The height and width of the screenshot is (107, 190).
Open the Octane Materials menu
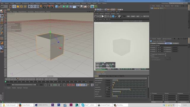click(x=107, y=14)
